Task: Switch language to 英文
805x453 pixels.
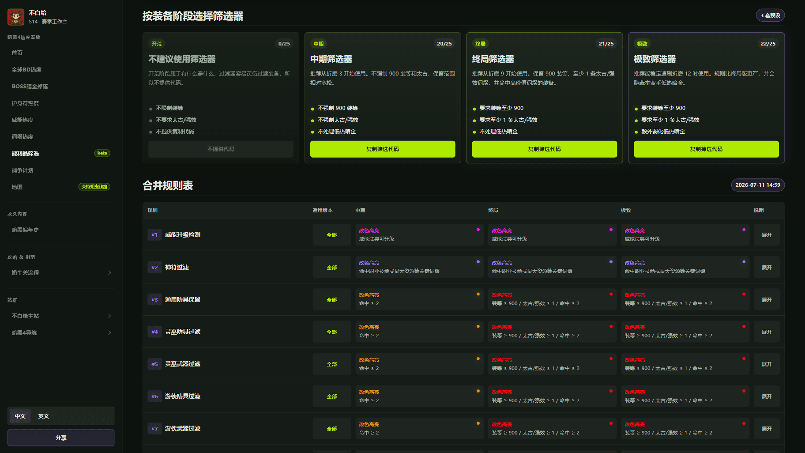Action: (43, 416)
